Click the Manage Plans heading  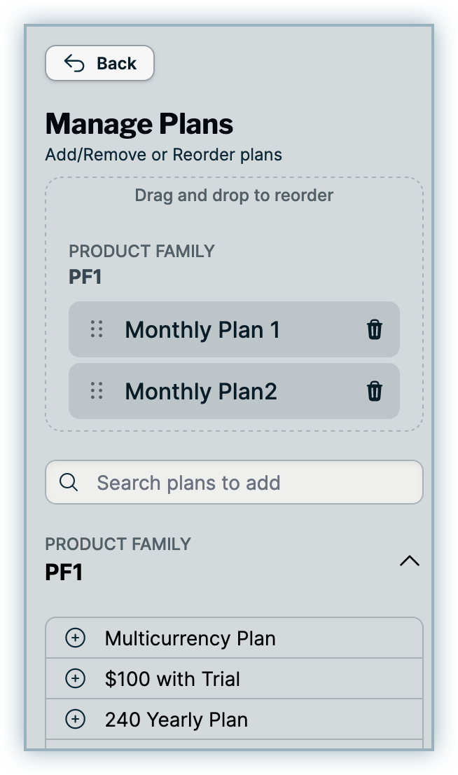click(x=139, y=124)
